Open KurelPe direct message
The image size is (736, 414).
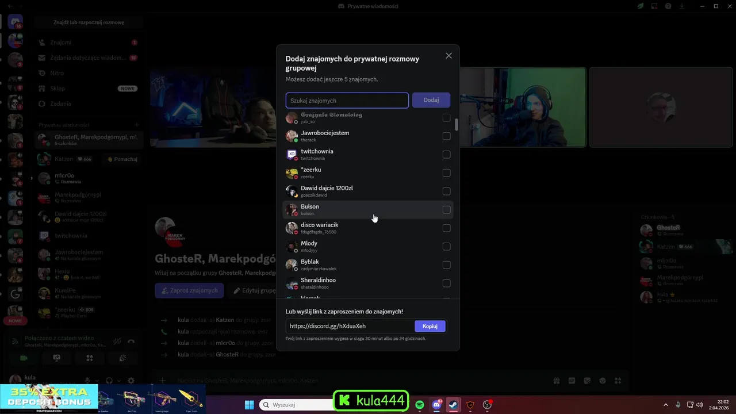[x=88, y=293]
